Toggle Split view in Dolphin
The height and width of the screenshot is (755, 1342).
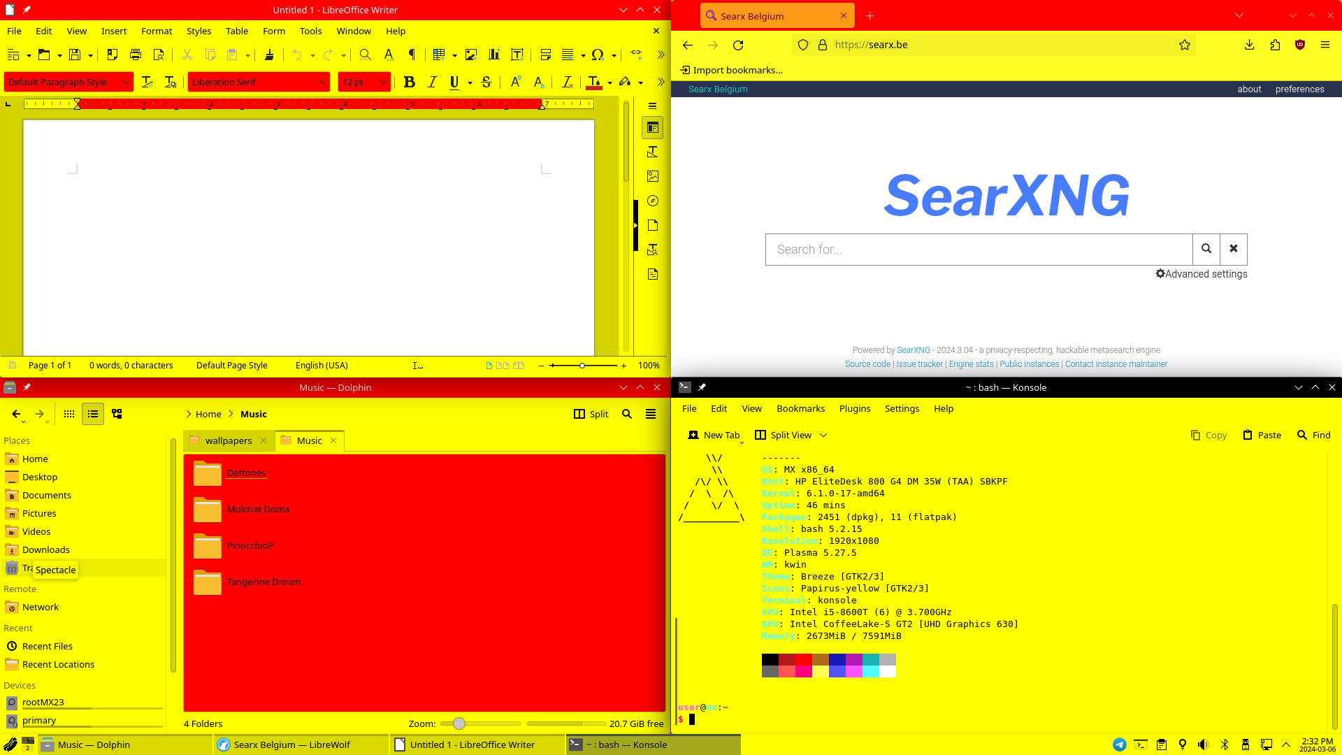click(591, 414)
